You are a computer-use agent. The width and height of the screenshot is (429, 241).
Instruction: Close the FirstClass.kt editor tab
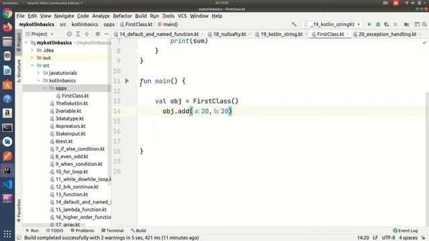pyautogui.click(x=348, y=34)
